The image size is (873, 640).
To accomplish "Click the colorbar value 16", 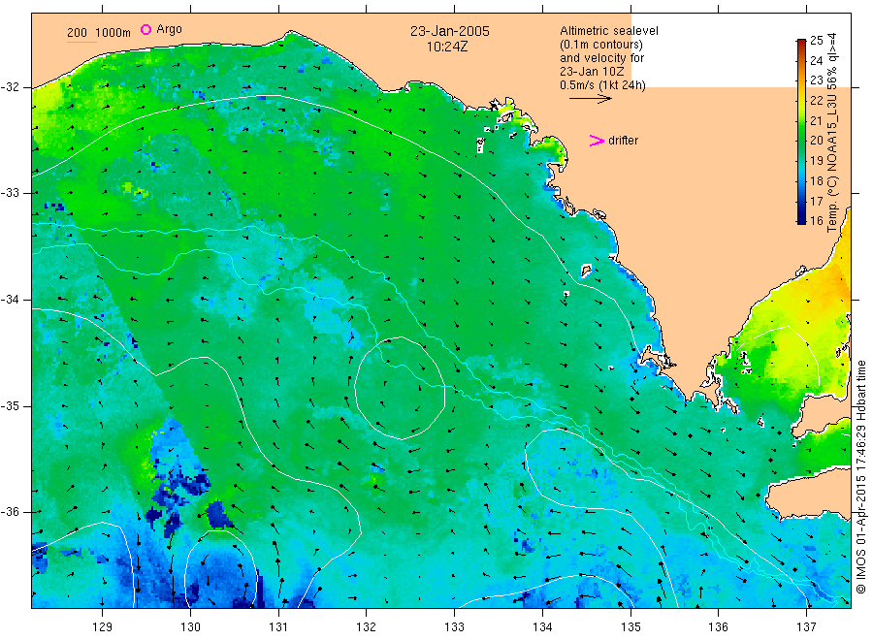I will (816, 221).
